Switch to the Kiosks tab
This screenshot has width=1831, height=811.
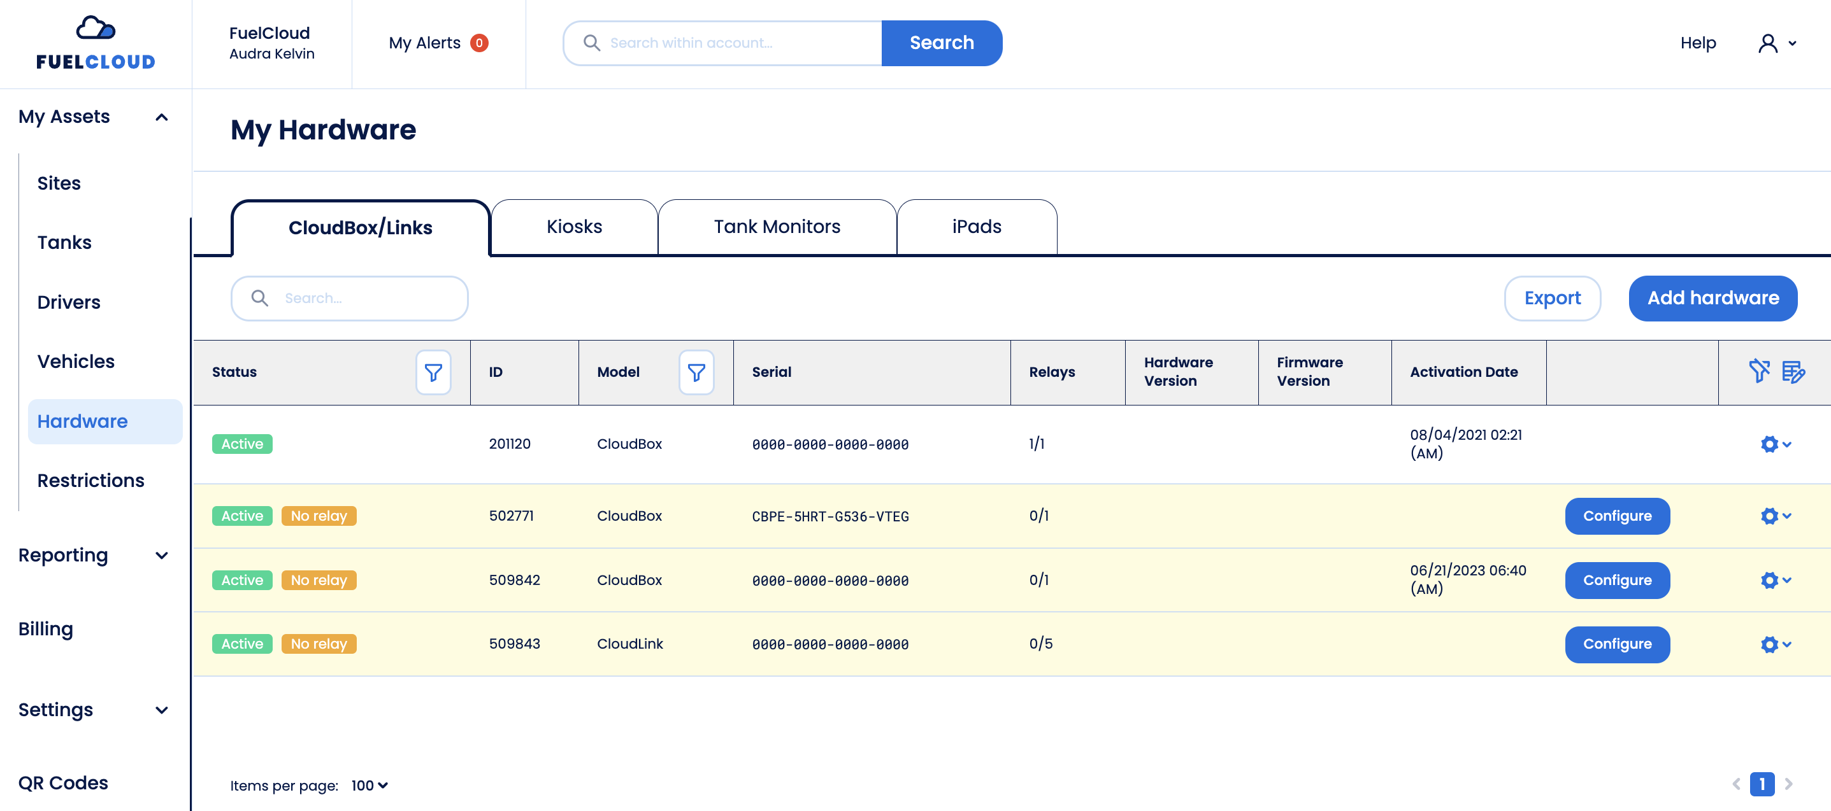pos(574,227)
